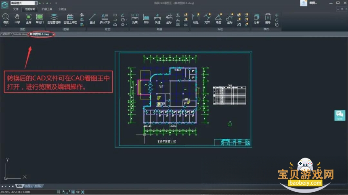
Task: Click the 首层平面图 1:100 drawing title
Action: (x=166, y=142)
